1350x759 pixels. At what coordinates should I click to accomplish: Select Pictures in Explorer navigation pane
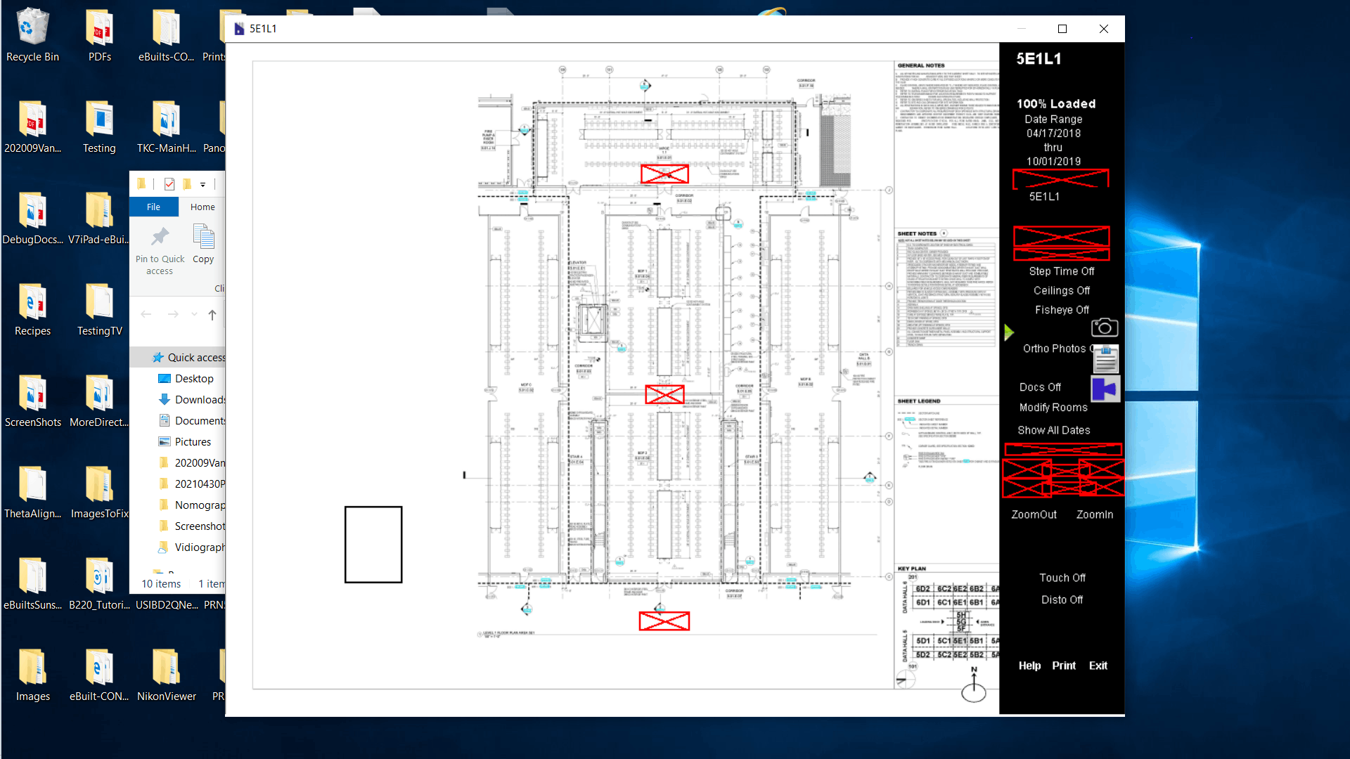click(x=184, y=442)
